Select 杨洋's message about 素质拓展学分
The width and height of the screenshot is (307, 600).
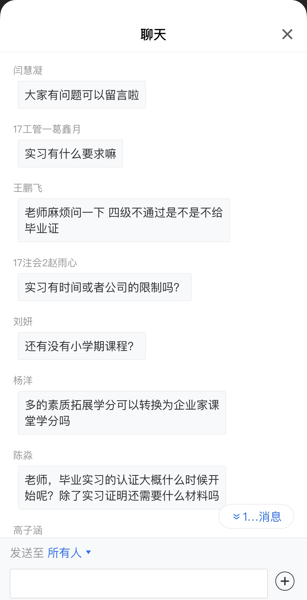tap(122, 413)
